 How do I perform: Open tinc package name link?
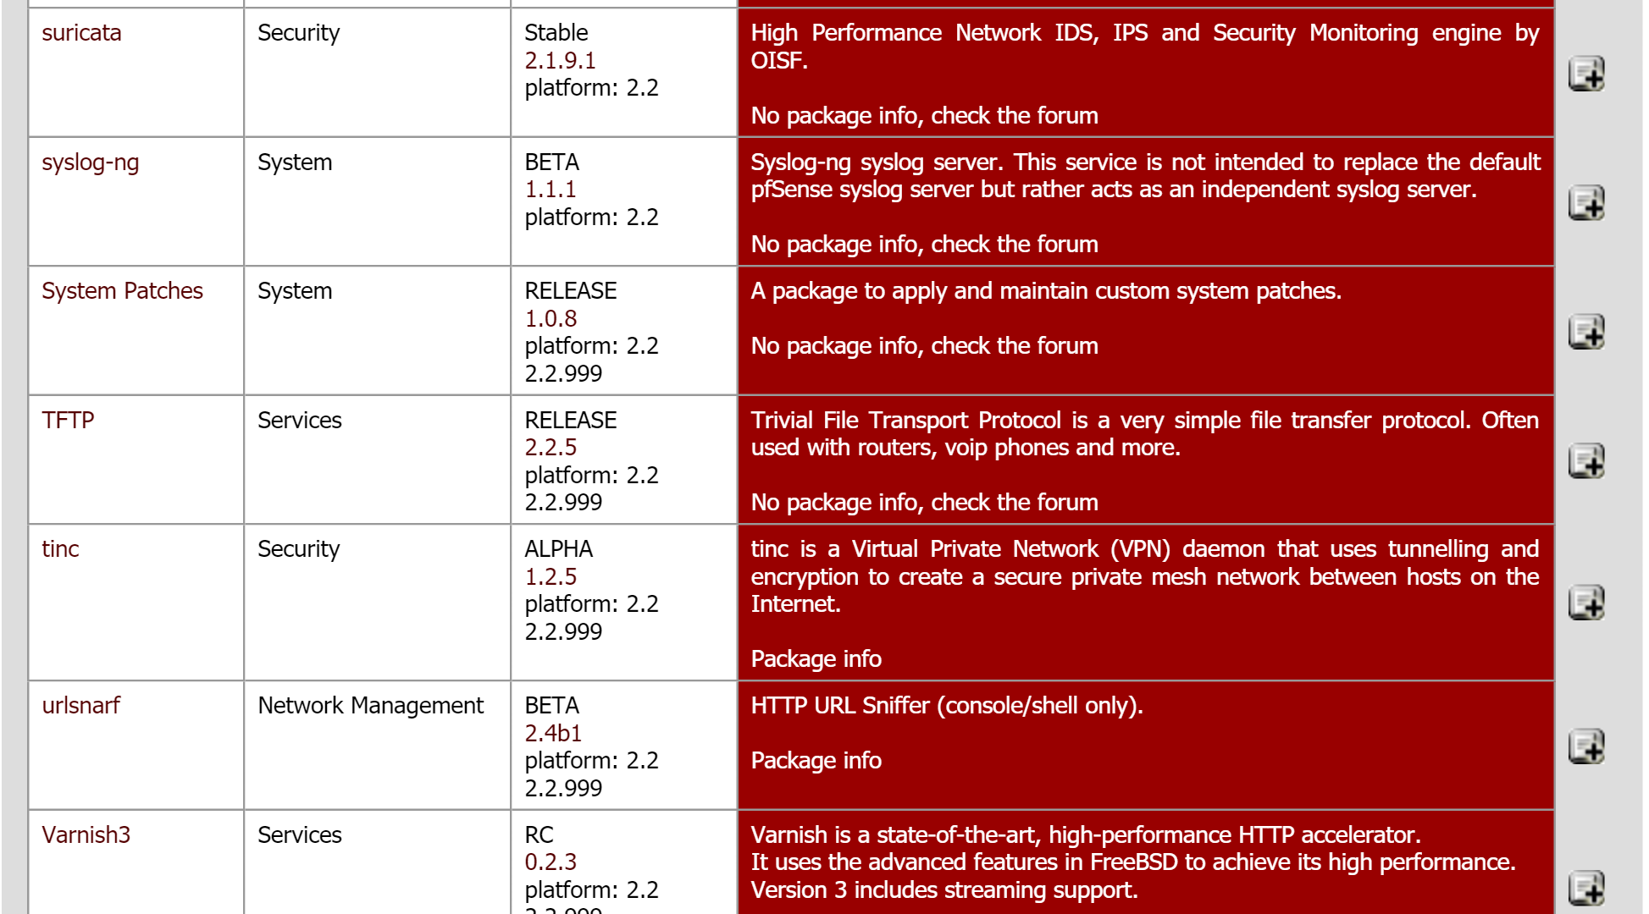(x=60, y=549)
